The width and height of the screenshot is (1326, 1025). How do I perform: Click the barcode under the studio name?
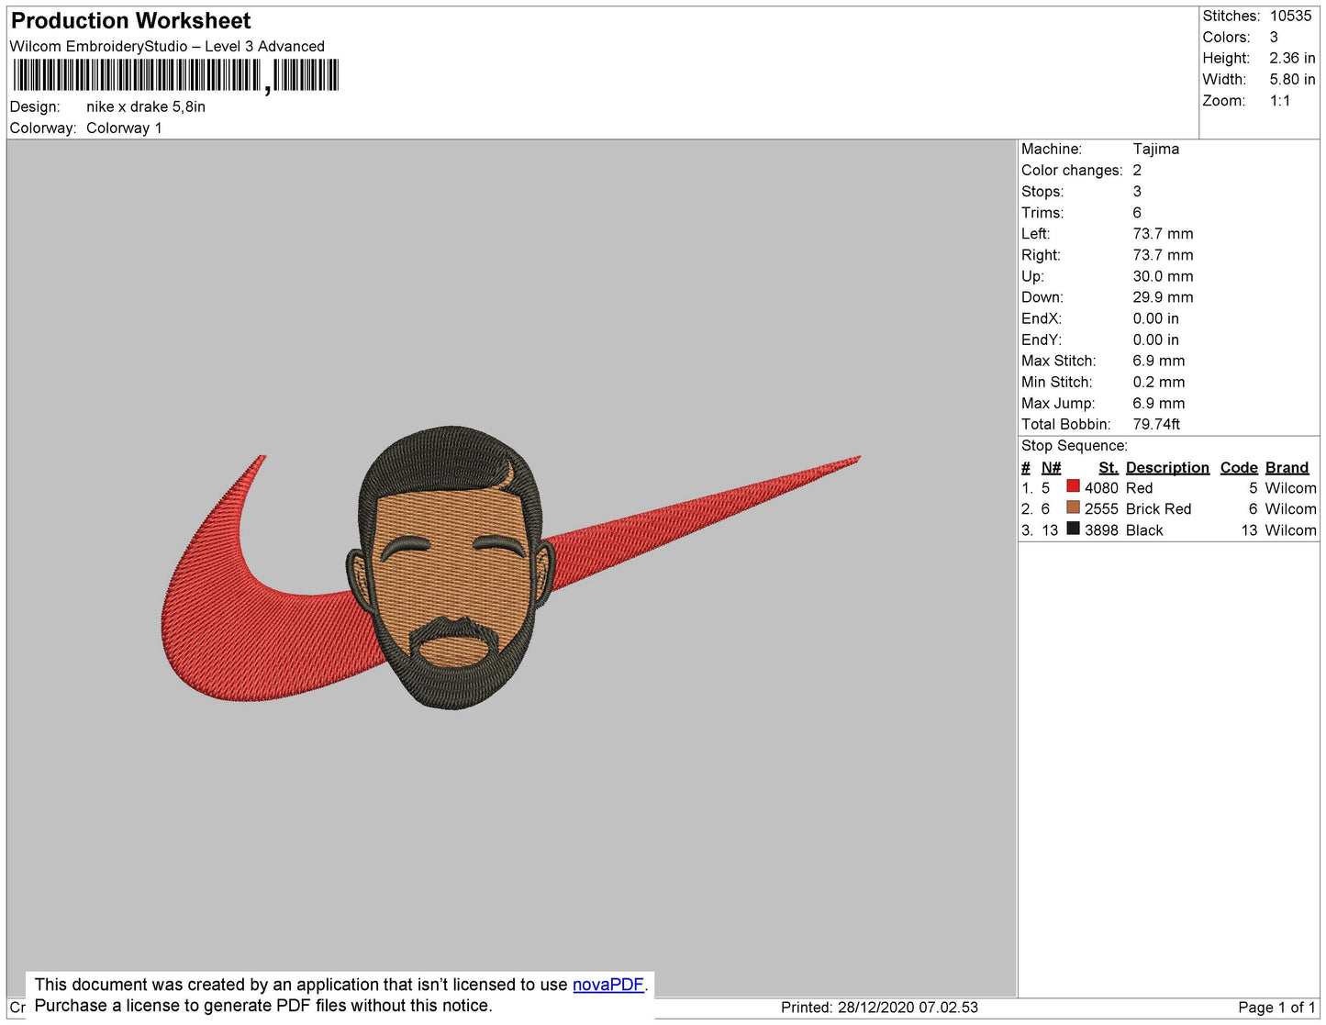point(175,76)
